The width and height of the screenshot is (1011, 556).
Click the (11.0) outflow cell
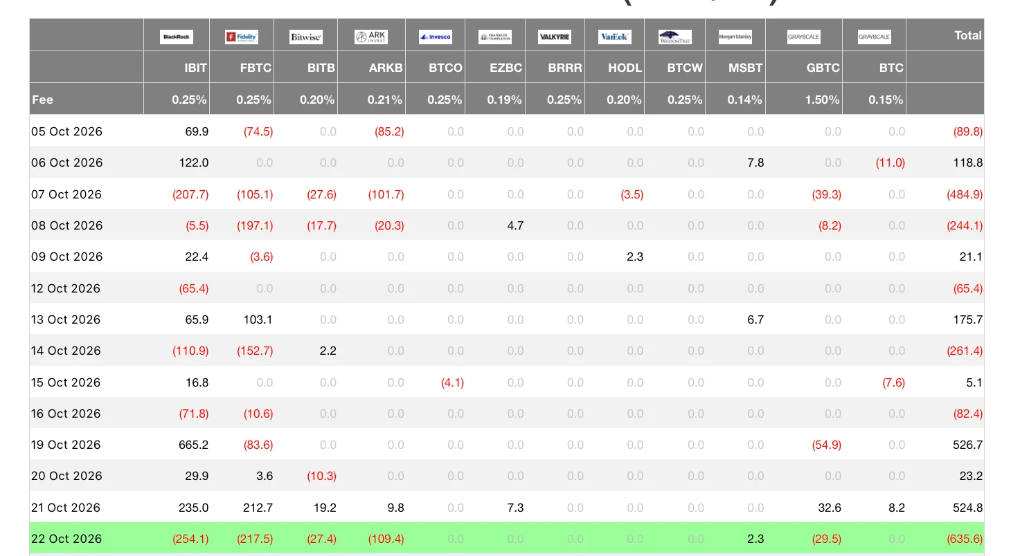coord(889,163)
